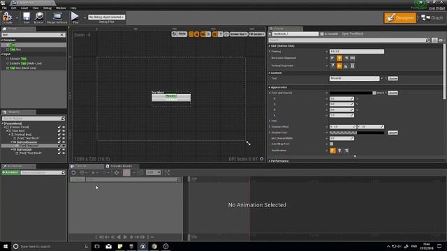Toggle the Inherit checkbox for color
The height and width of the screenshot is (251, 447).
click(x=374, y=93)
